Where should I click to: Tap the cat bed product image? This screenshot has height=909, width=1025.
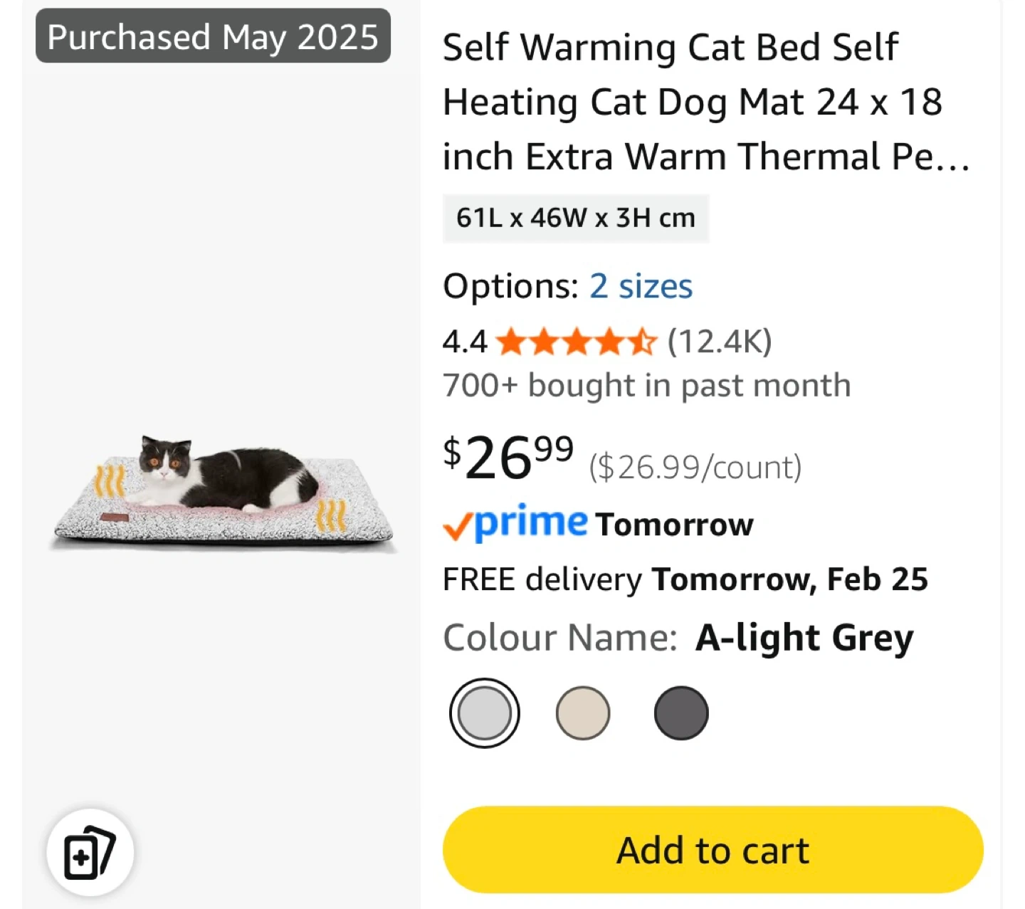222,493
